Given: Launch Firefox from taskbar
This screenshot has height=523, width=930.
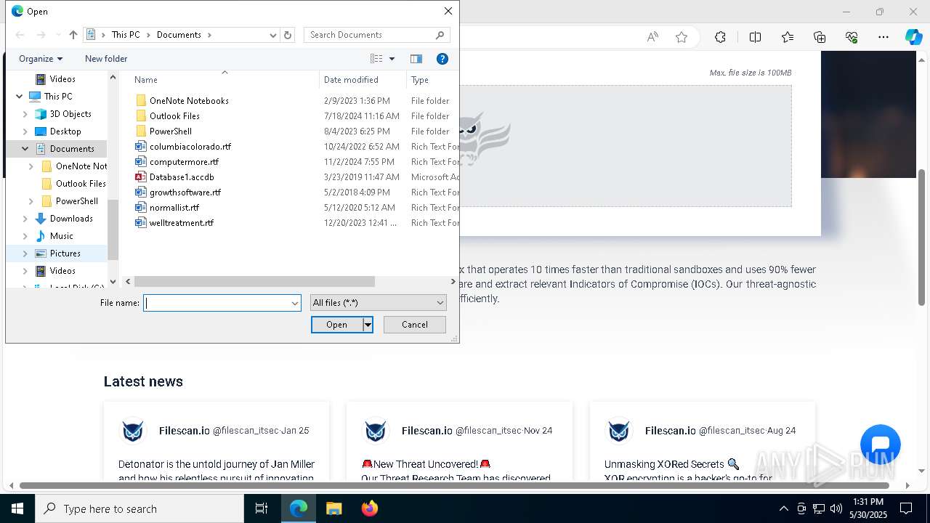Looking at the screenshot, I should point(369,508).
